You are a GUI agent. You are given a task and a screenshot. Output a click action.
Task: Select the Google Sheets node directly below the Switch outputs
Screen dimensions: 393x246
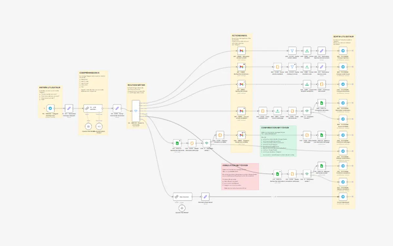click(177, 143)
